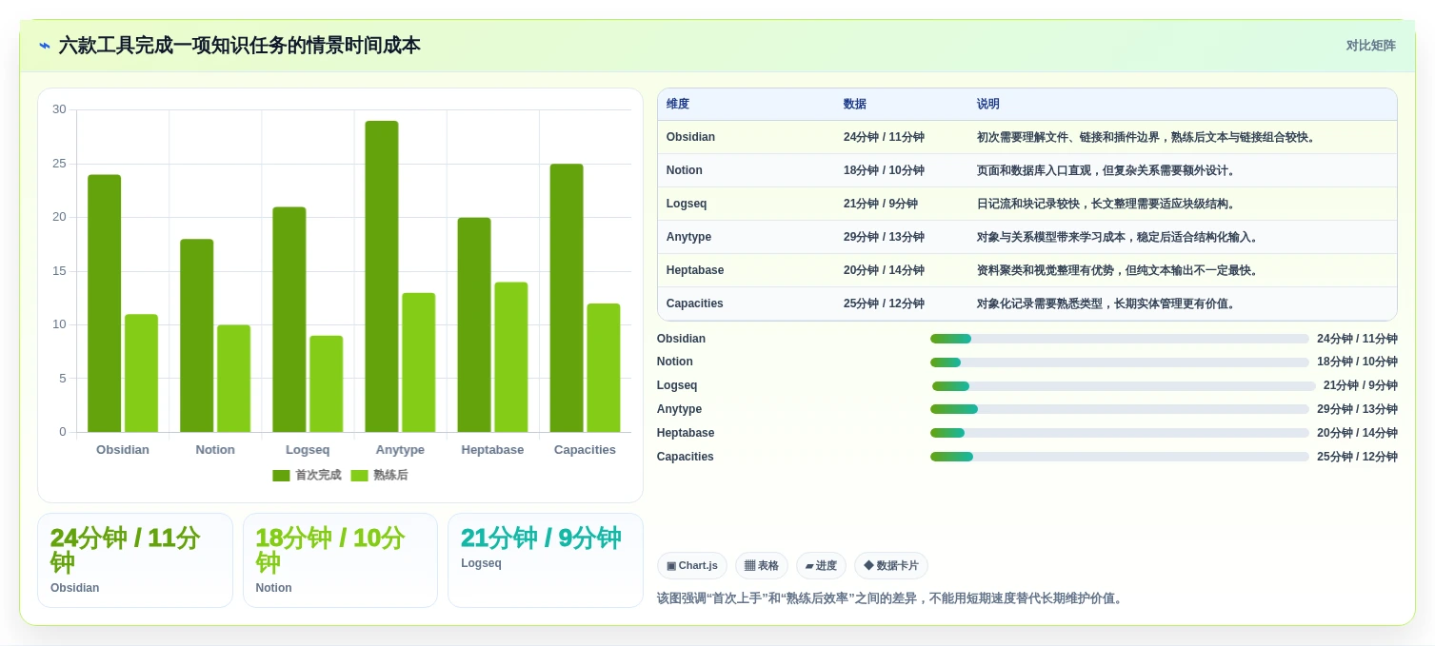Viewport: 1435px width, 646px height.
Task: Click the Logseq description about 日记流和块记录
Action: (1107, 204)
